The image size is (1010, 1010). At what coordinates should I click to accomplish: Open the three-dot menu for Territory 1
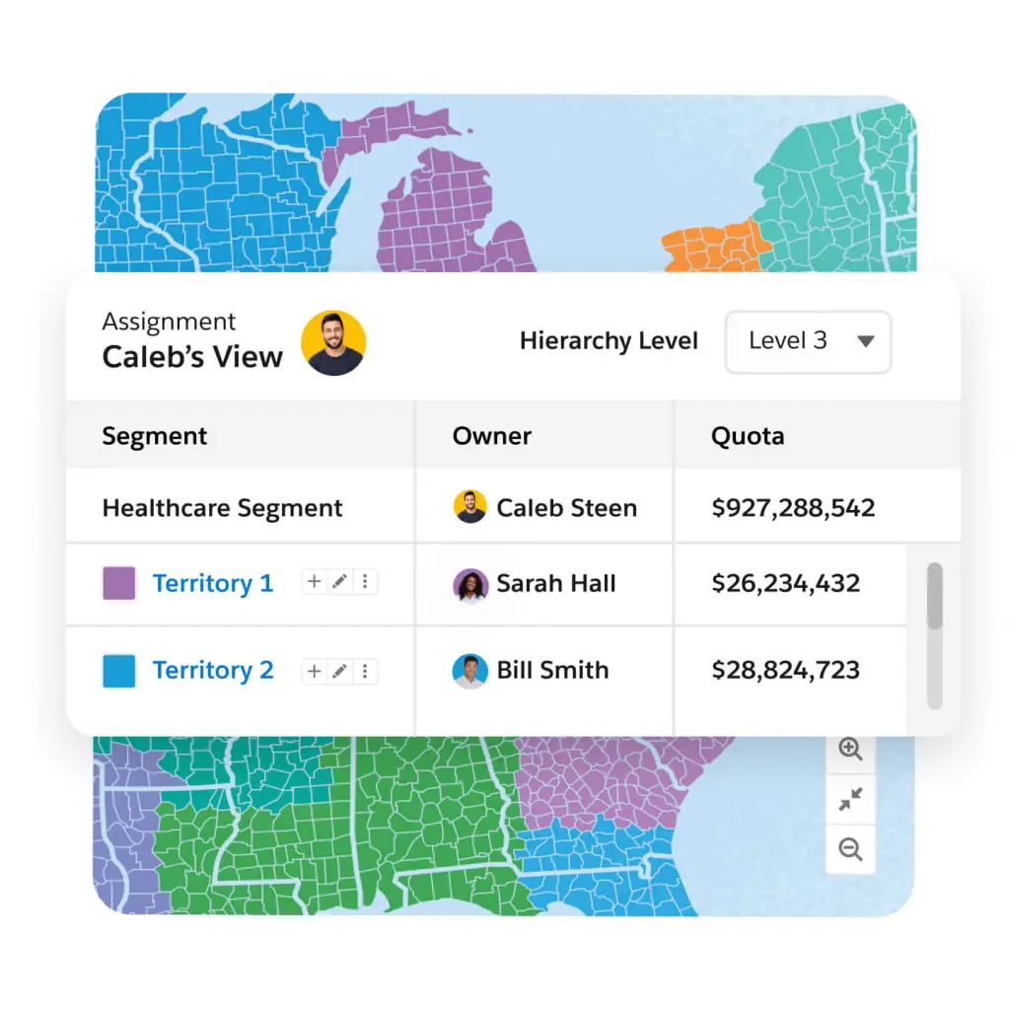pos(365,582)
